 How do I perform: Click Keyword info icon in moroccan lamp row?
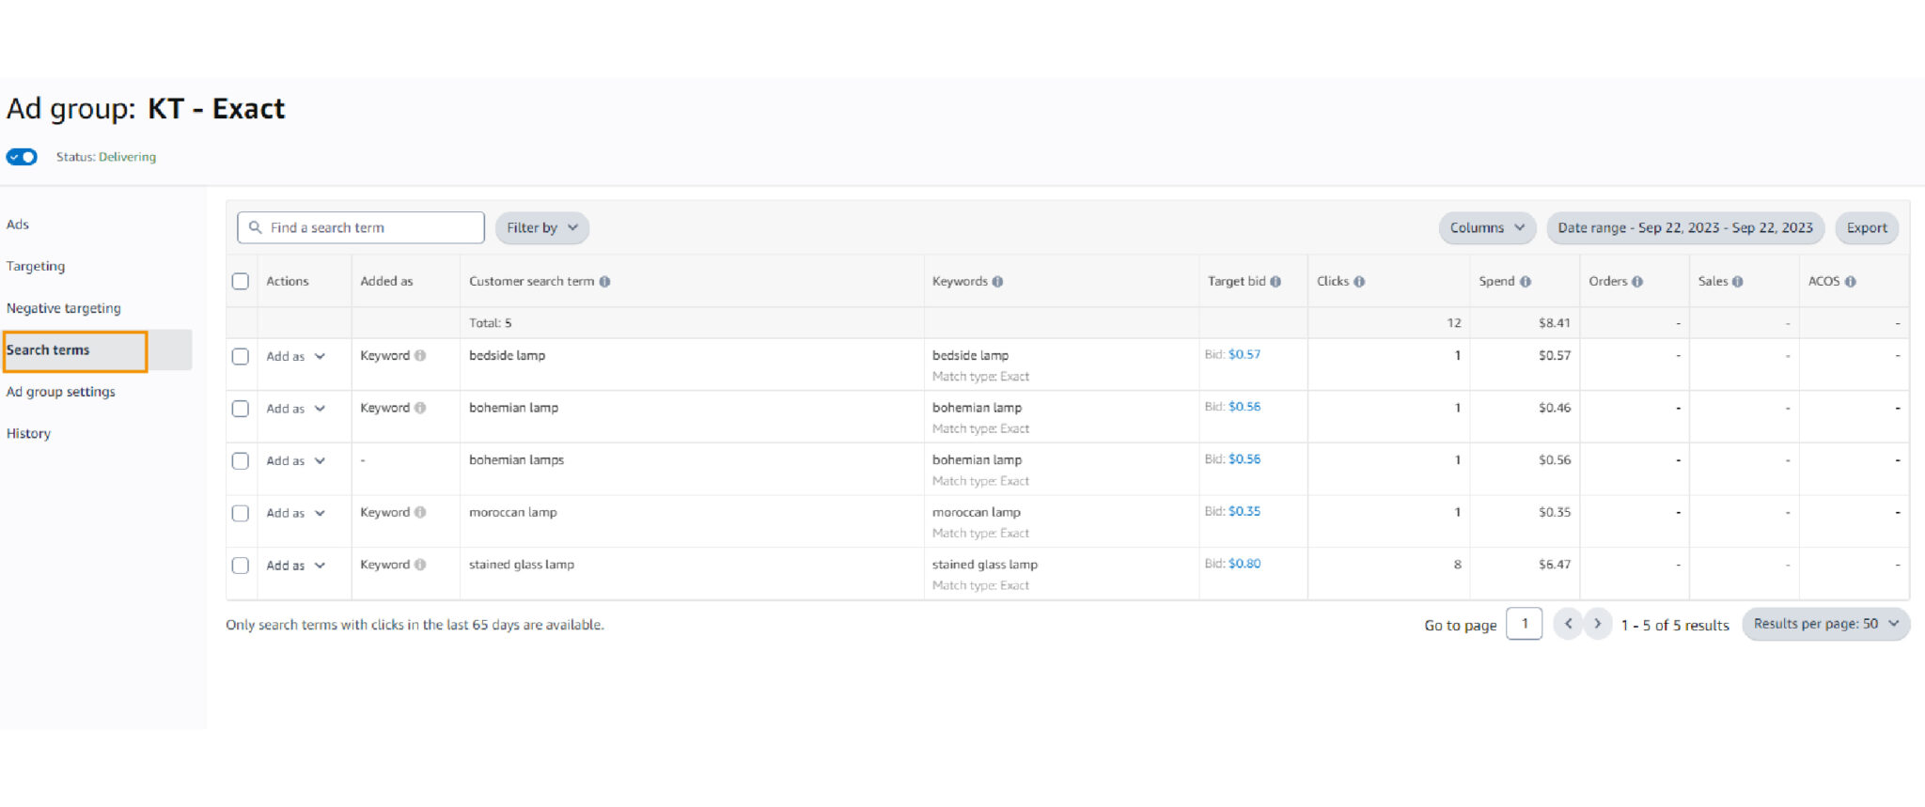420,512
